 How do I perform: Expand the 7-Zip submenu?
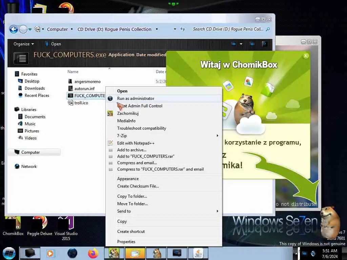tap(164, 135)
